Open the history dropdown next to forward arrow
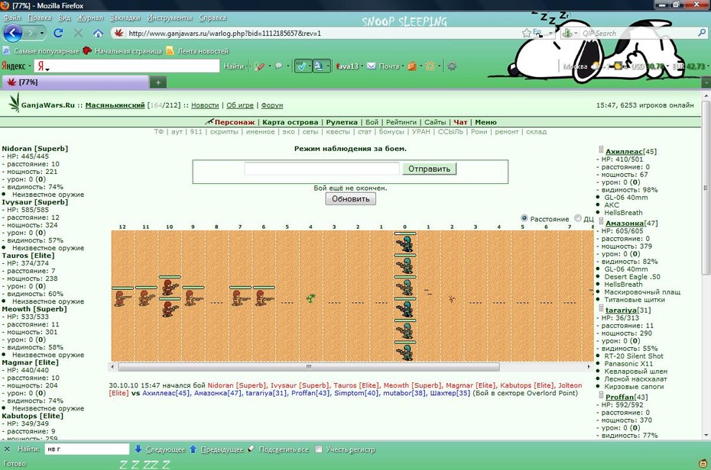Image resolution: width=711 pixels, height=470 pixels. point(42,33)
